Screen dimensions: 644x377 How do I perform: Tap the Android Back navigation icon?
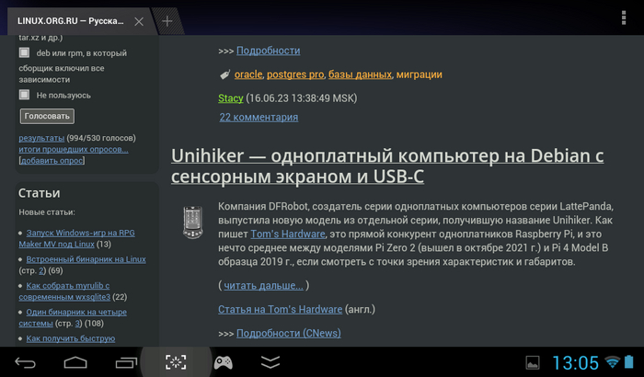click(x=25, y=362)
